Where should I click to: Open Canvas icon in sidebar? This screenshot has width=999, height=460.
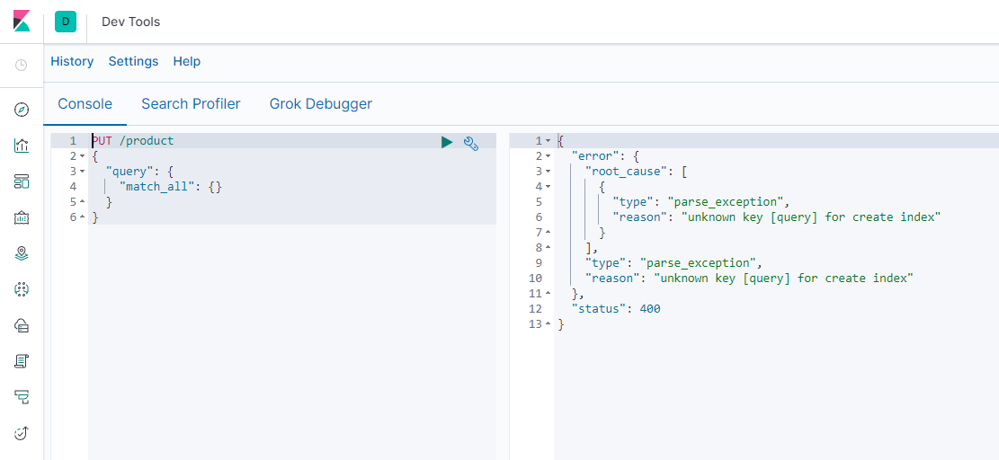pos(21,218)
